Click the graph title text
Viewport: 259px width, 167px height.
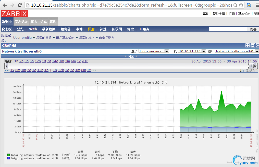(131, 82)
